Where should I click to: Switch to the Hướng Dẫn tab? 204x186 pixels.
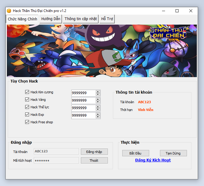(x=51, y=19)
